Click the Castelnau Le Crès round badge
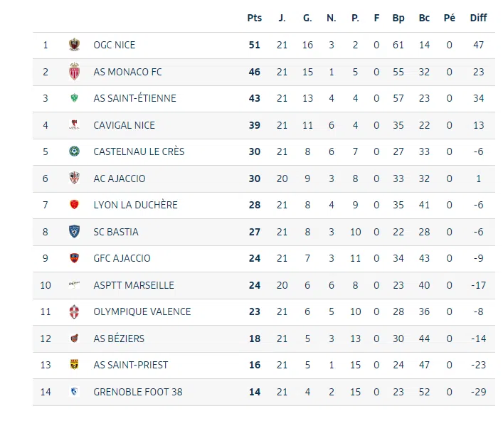Viewport: 503px width, 421px height. [73, 151]
